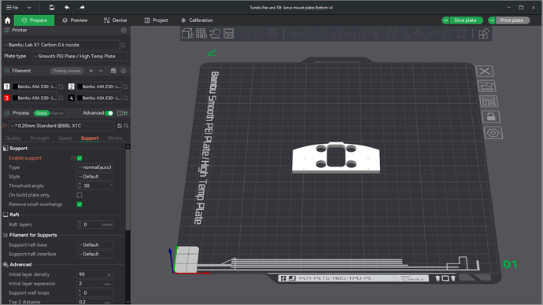Switch to the Strength settings tab
543x305 pixels.
[39, 138]
